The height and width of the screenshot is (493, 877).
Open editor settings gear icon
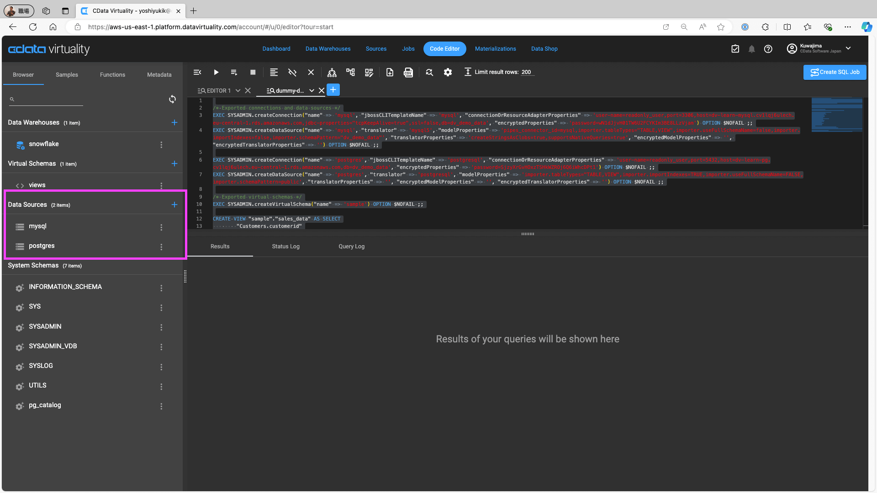[448, 72]
